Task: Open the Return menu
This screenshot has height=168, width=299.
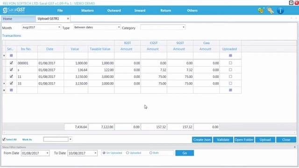Action: [166, 10]
